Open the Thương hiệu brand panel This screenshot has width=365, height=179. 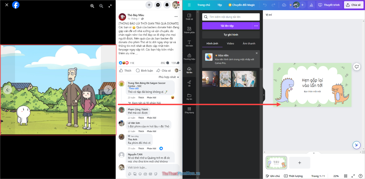[x=189, y=57]
